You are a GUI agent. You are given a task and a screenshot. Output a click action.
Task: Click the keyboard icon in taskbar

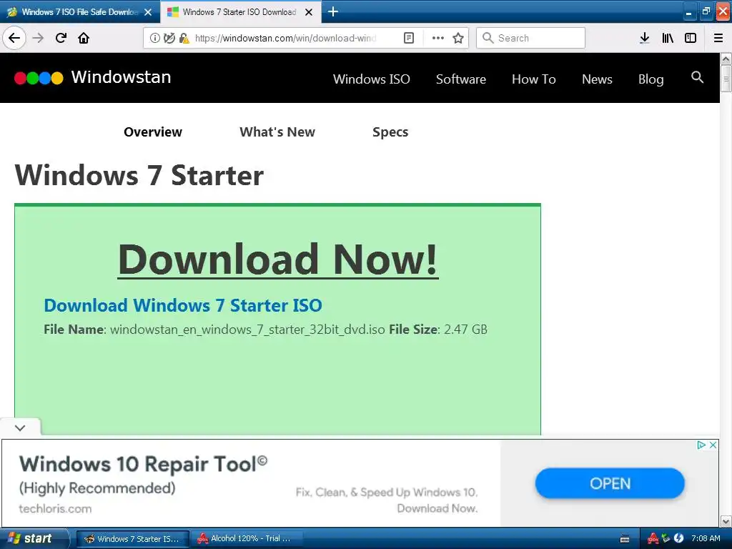pos(625,539)
